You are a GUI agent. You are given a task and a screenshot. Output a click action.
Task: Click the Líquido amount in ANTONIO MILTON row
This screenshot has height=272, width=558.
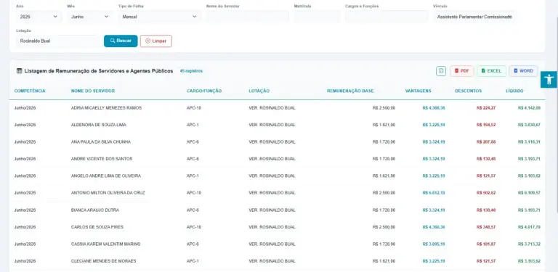pyautogui.click(x=529, y=193)
